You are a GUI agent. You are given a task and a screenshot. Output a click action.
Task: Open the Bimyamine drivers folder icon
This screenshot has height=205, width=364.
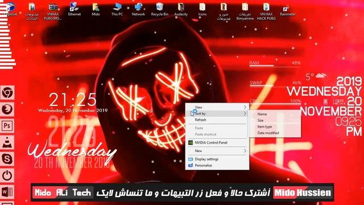pos(245,11)
